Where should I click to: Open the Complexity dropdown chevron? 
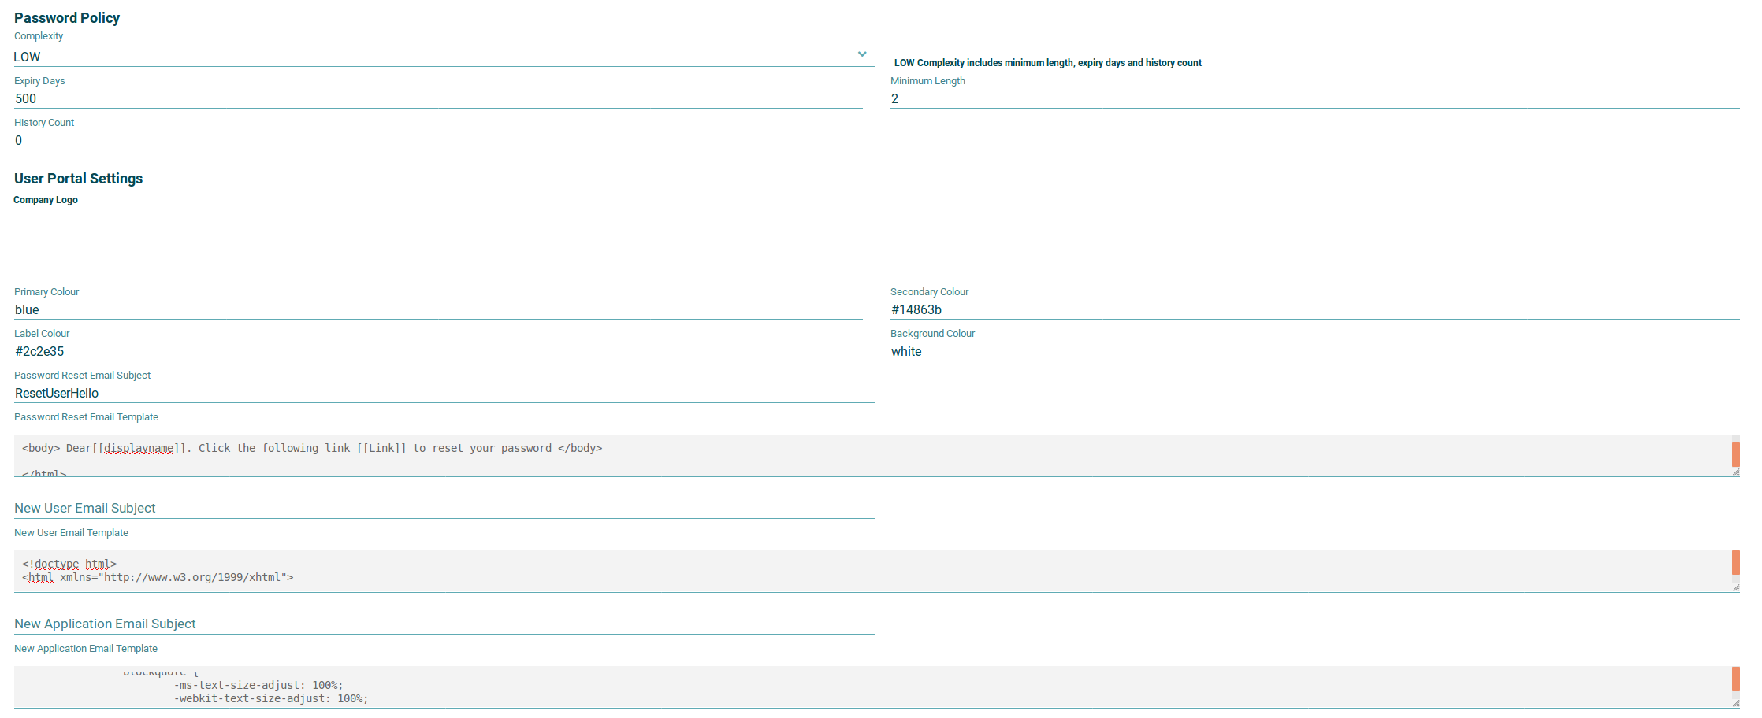[862, 54]
